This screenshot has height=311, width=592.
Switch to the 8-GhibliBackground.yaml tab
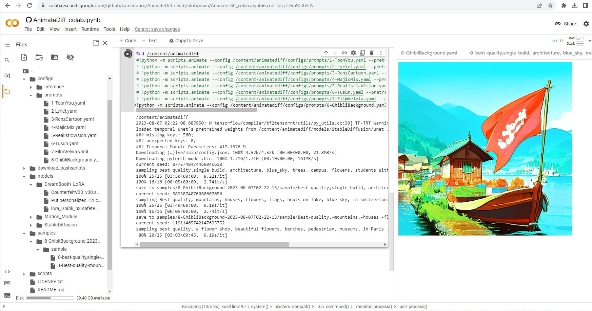coord(429,53)
